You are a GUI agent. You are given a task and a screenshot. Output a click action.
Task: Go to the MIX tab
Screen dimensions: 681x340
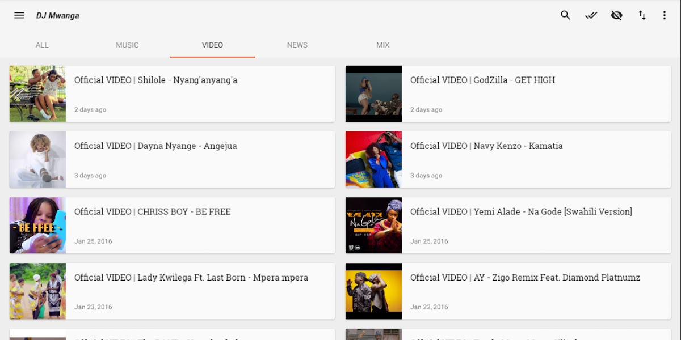pyautogui.click(x=383, y=45)
